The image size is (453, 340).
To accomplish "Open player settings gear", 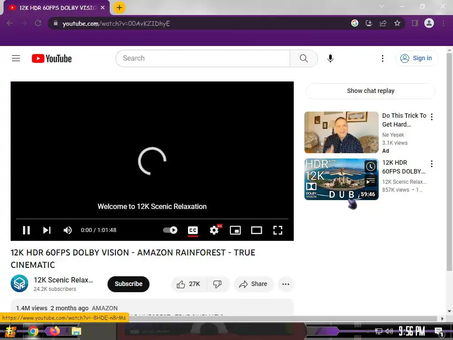I will pos(214,230).
